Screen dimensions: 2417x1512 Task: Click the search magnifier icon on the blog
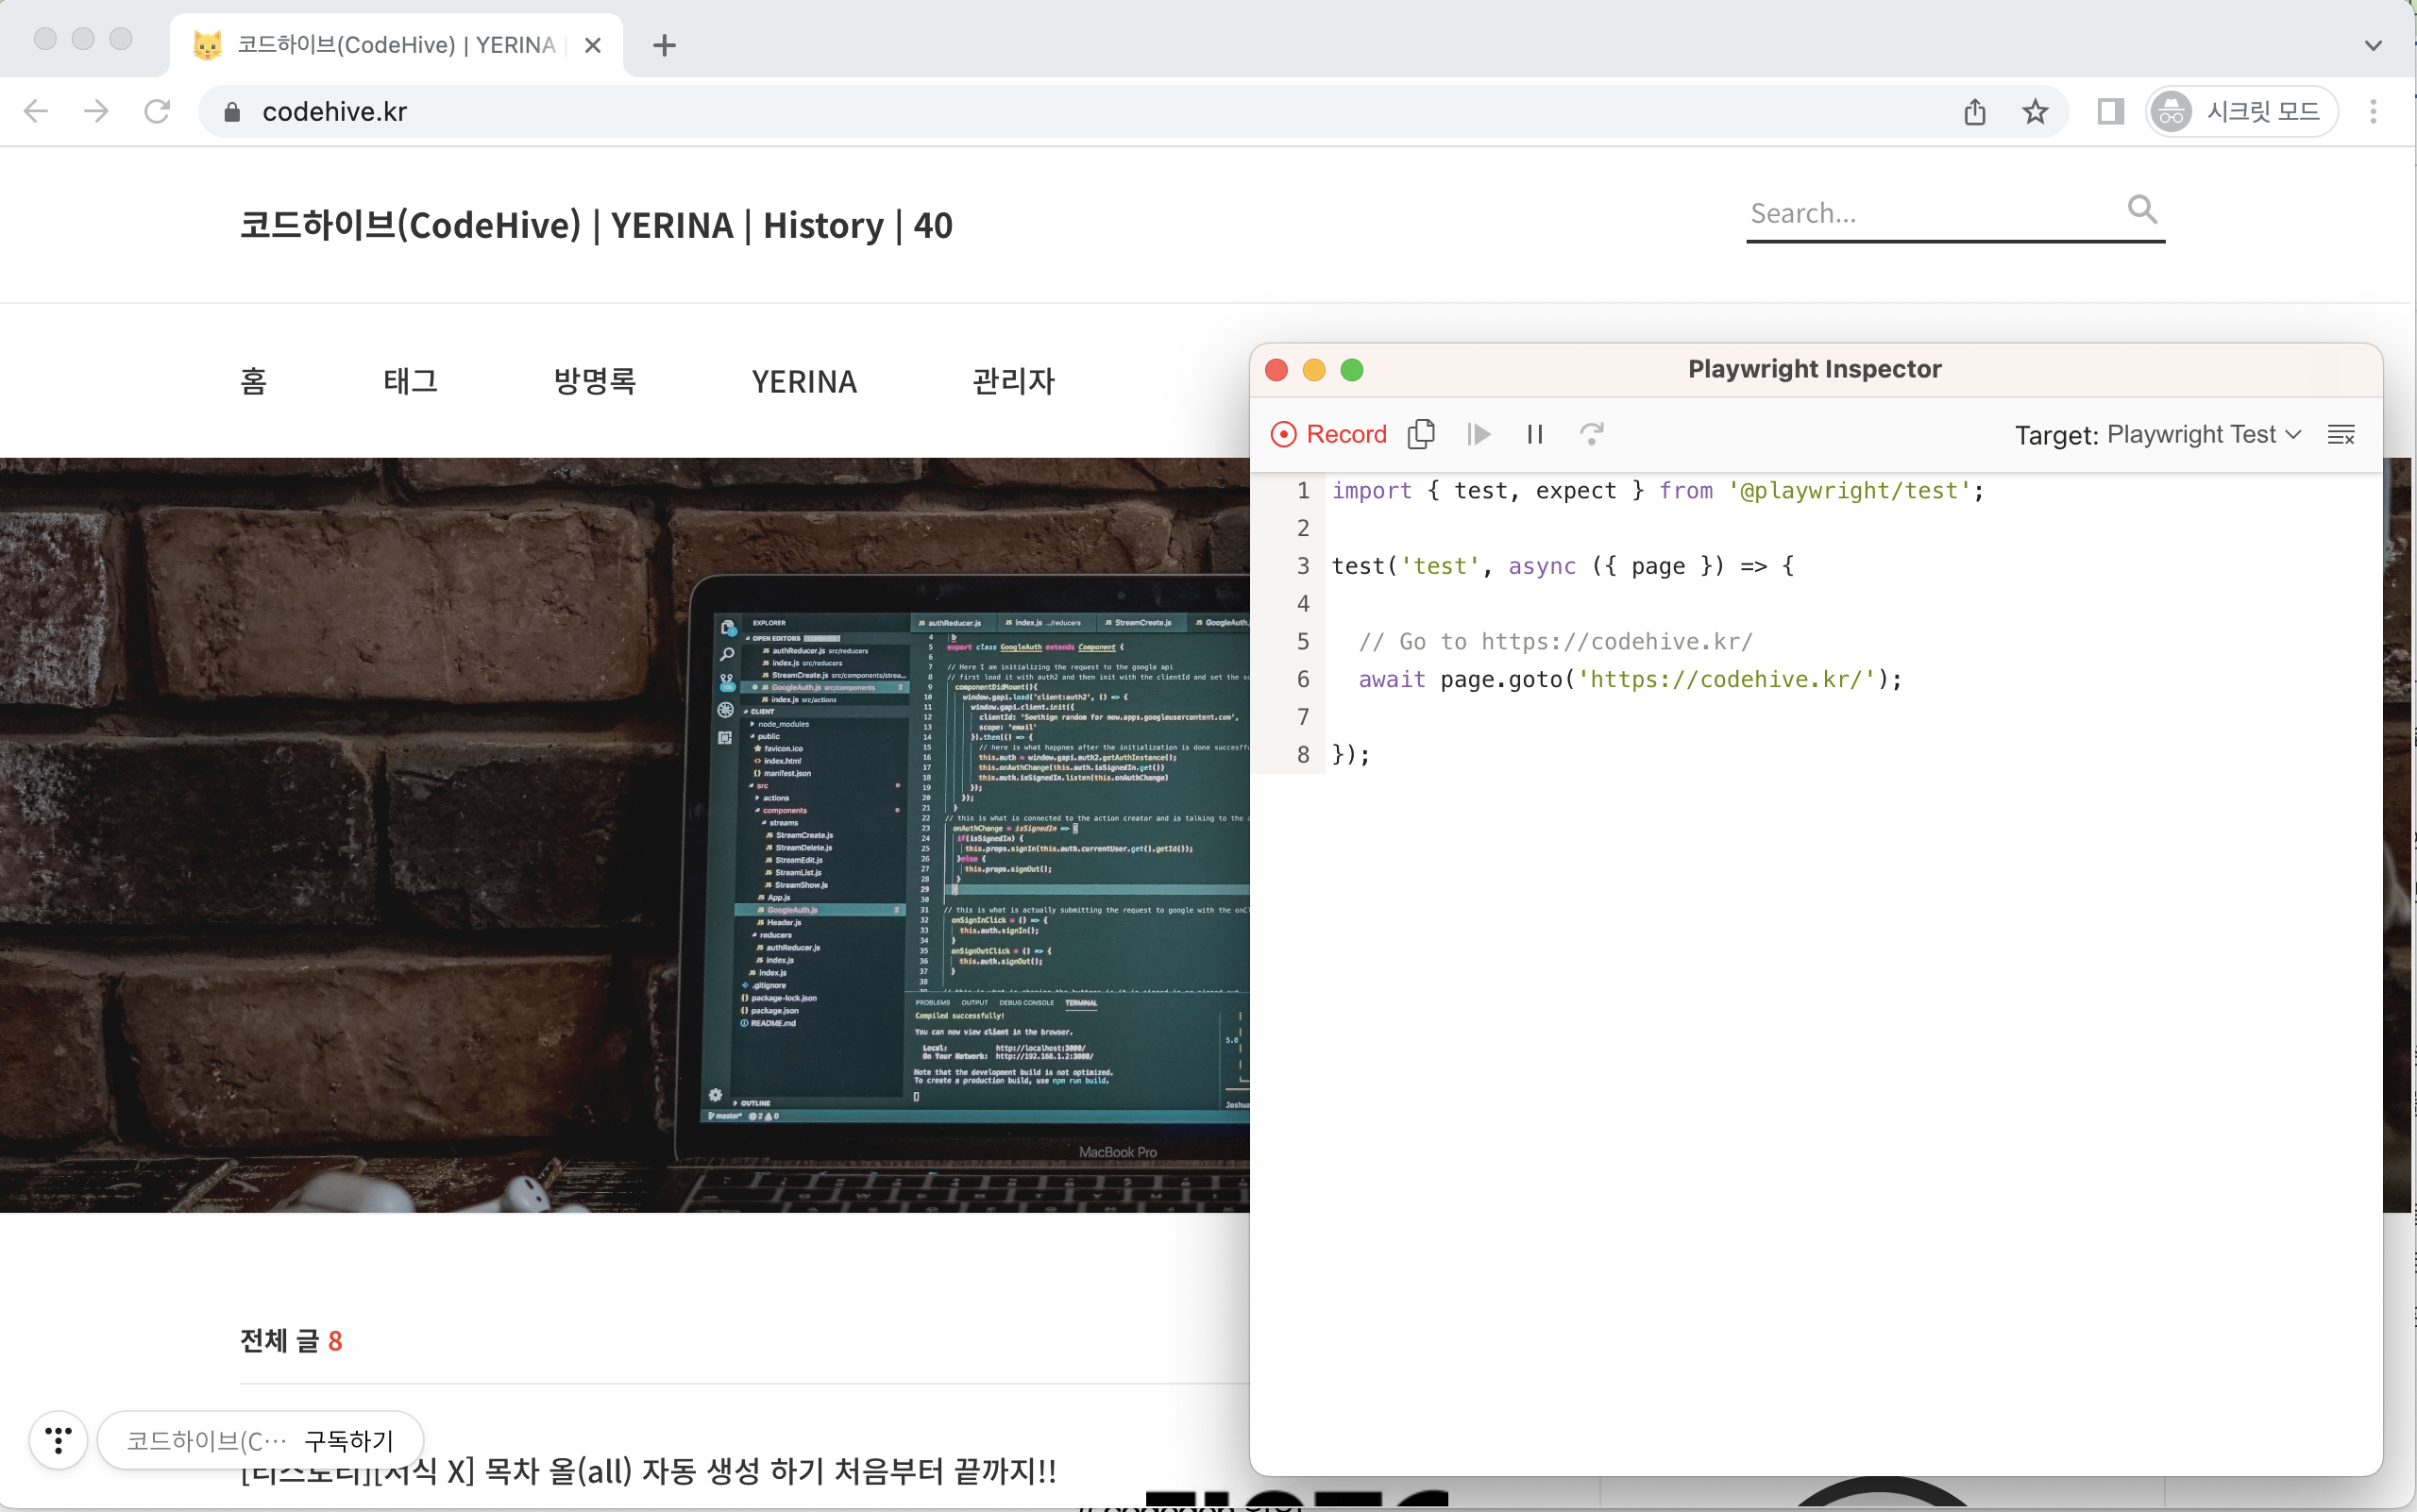coord(2142,210)
